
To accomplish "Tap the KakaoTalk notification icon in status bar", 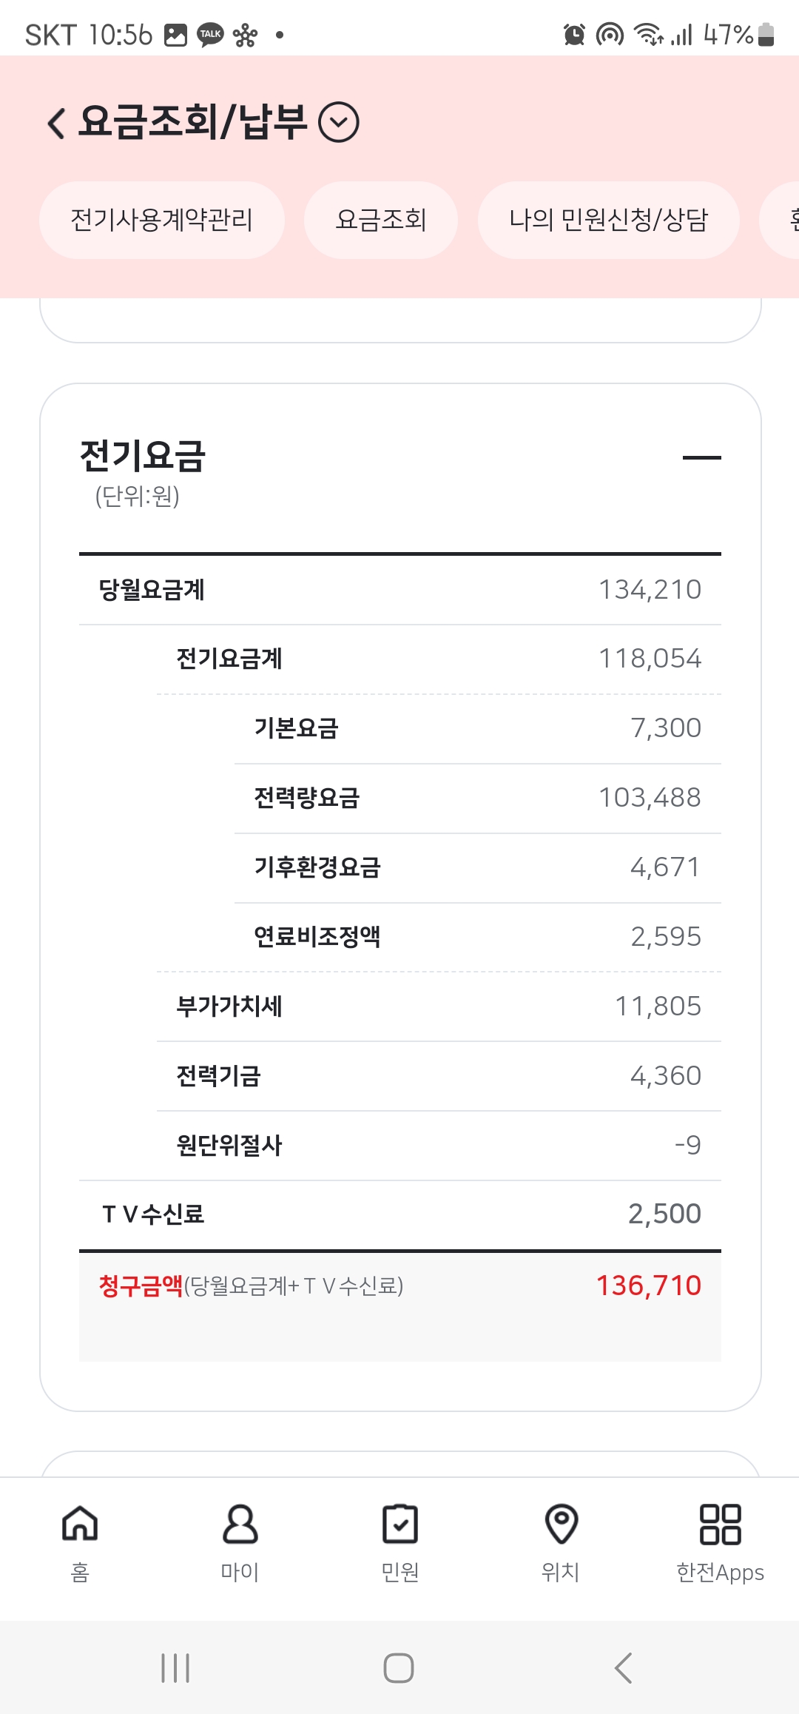I will tap(210, 35).
